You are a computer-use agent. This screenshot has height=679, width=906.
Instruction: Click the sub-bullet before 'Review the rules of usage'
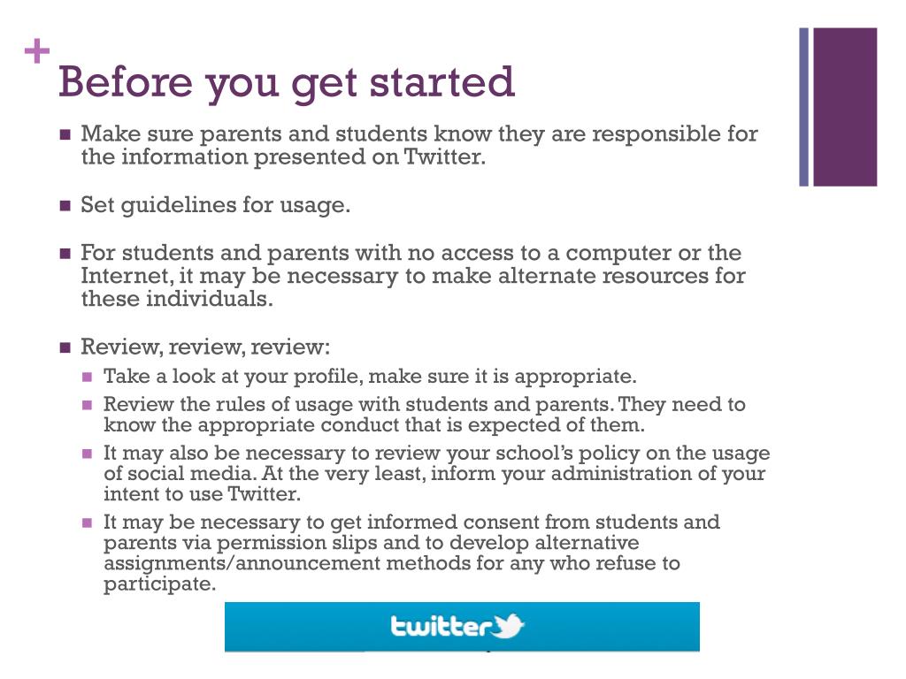88,406
